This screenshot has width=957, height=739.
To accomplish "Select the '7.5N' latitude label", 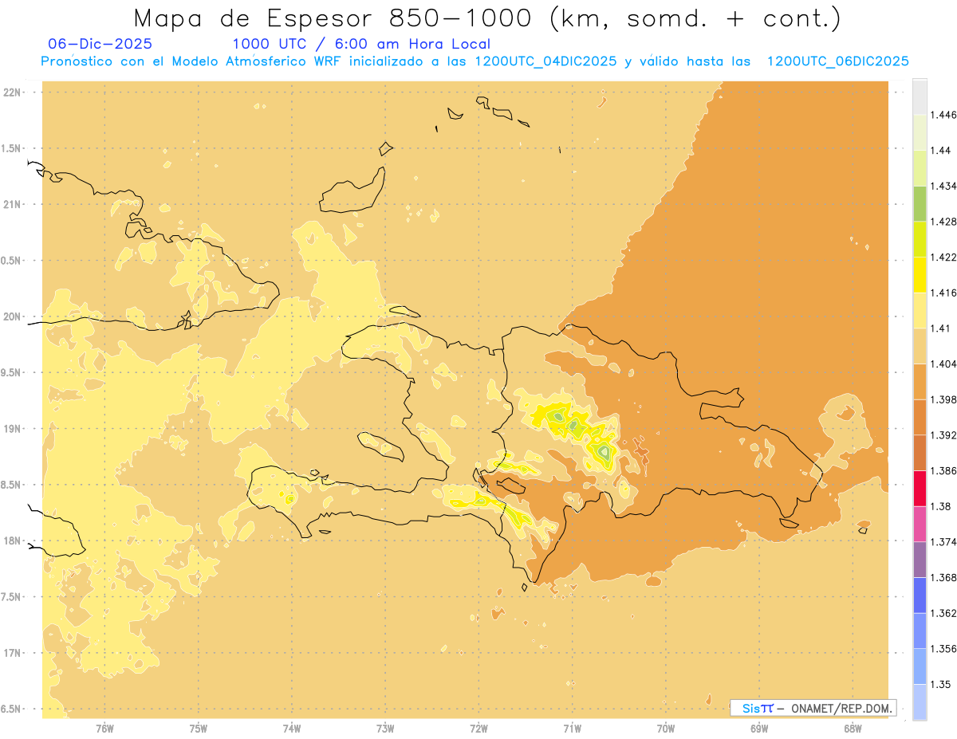I will click(x=12, y=597).
